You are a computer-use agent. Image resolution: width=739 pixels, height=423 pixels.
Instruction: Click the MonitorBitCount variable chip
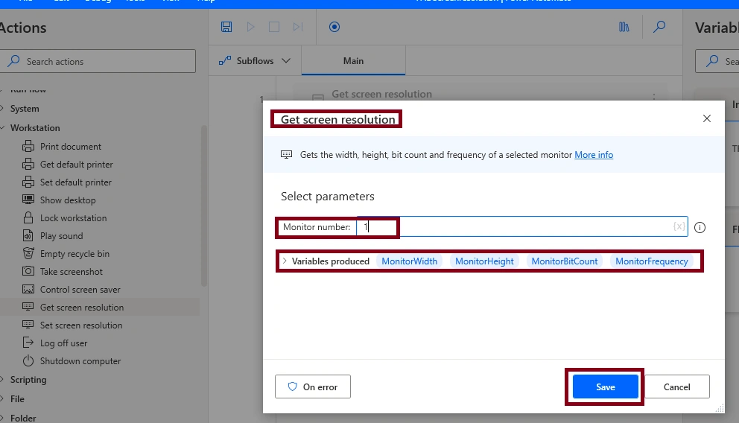tap(564, 261)
